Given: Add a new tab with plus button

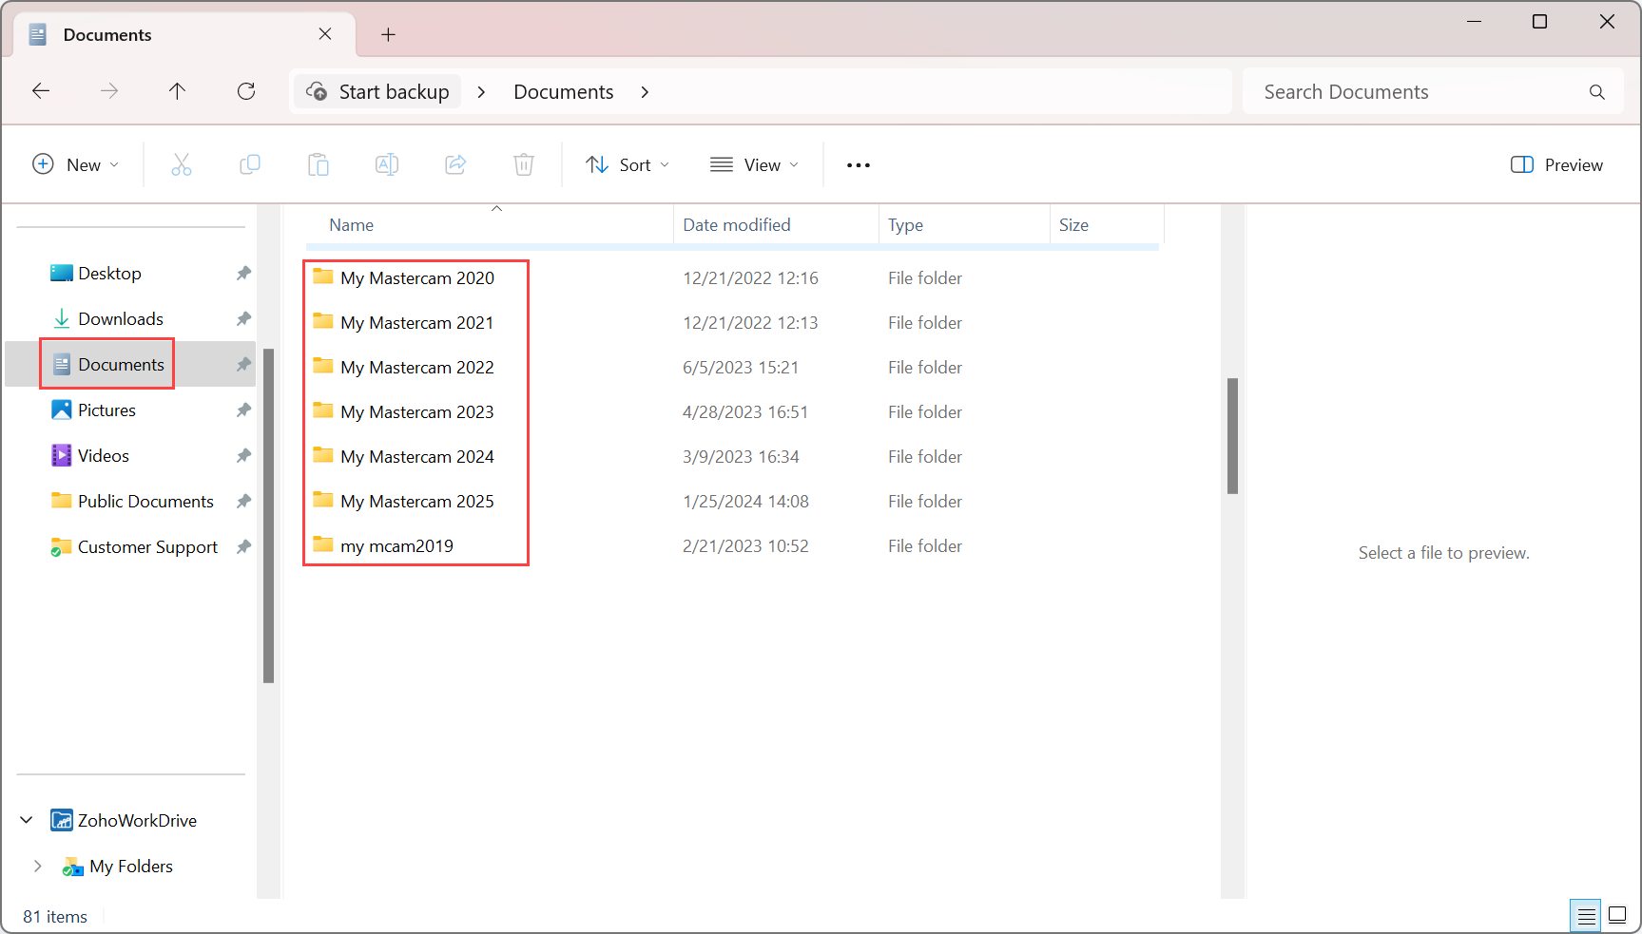Looking at the screenshot, I should (x=388, y=35).
